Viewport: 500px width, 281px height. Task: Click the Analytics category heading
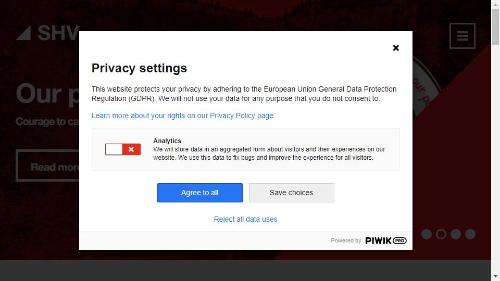coord(167,141)
